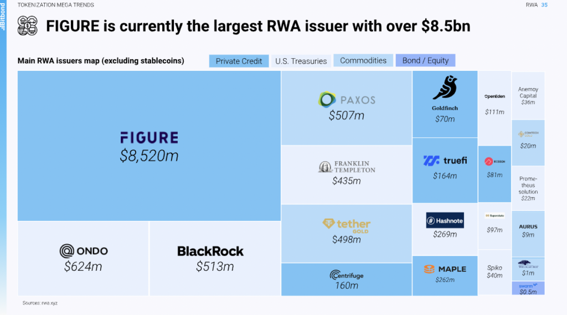Click the Maple stacked coins logo
The image size is (567, 315).
429,269
